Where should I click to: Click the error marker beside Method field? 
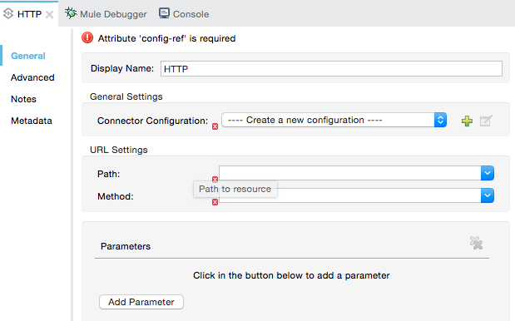pyautogui.click(x=215, y=202)
